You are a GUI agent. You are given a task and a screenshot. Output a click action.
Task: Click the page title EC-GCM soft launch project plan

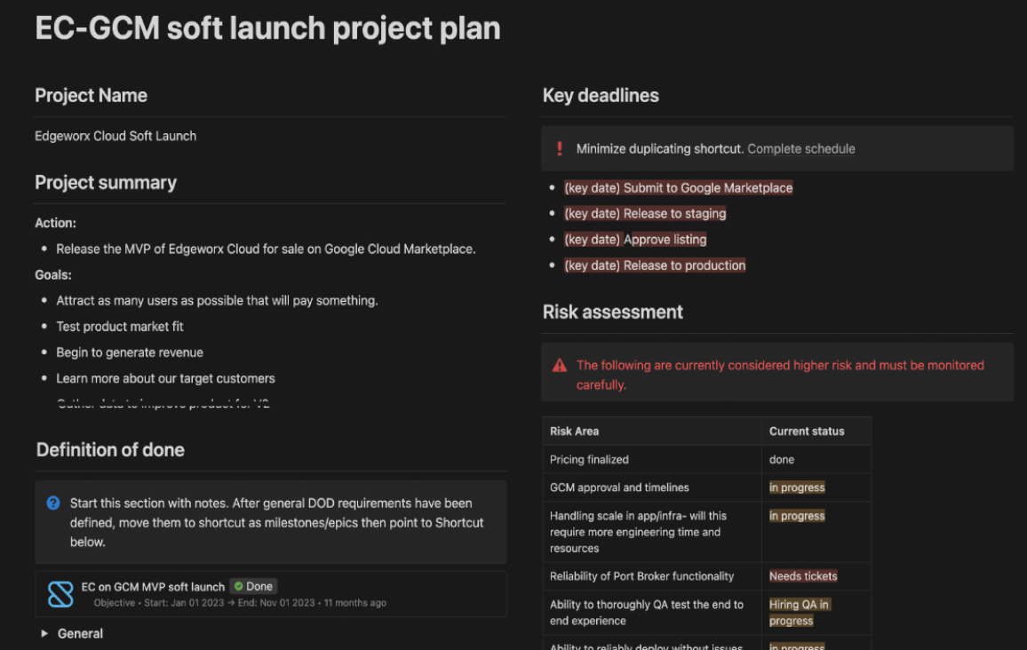pyautogui.click(x=267, y=28)
